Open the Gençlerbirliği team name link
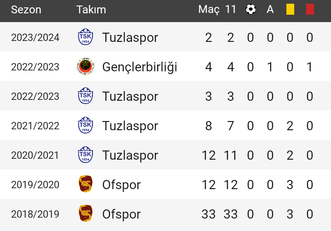The height and width of the screenshot is (231, 331). click(140, 67)
